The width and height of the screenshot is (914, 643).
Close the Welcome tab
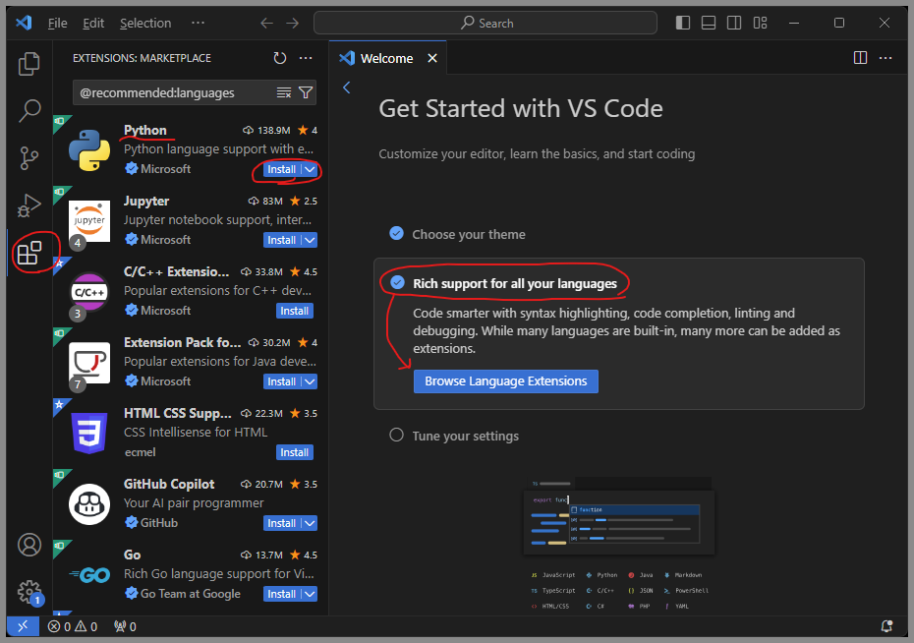(431, 58)
